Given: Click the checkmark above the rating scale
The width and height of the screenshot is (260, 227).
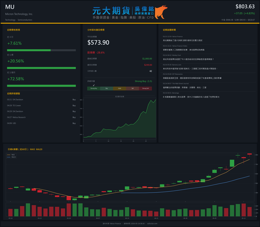Looking at the screenshot, I should 94,85.
